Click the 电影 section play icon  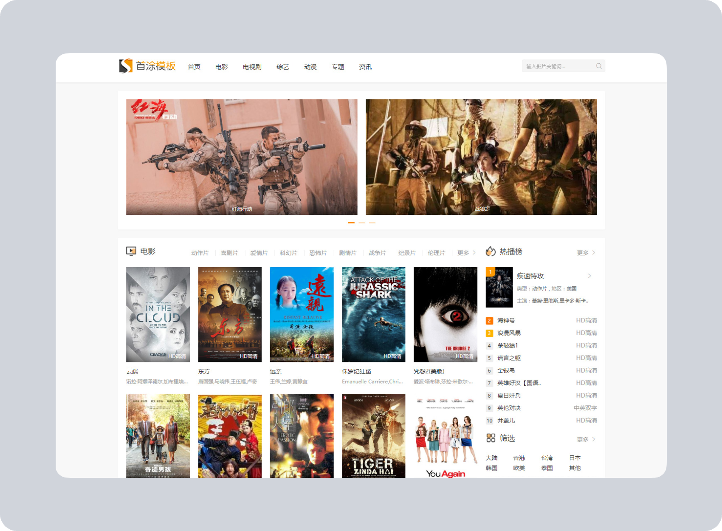[131, 251]
